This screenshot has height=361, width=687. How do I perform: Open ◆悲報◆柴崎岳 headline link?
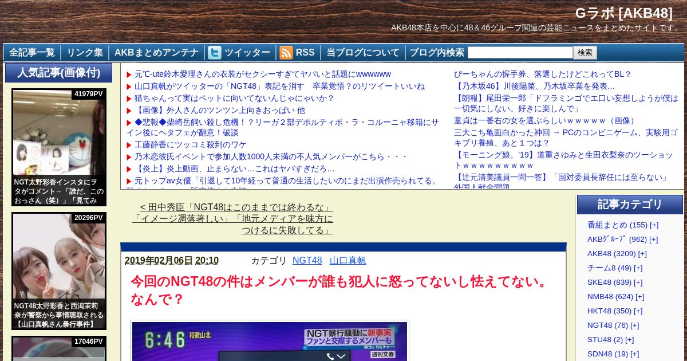tap(283, 127)
